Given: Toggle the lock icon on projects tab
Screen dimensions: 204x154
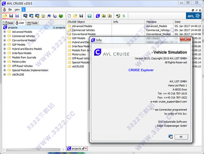Looking at the screenshot, I should (x=83, y=149).
